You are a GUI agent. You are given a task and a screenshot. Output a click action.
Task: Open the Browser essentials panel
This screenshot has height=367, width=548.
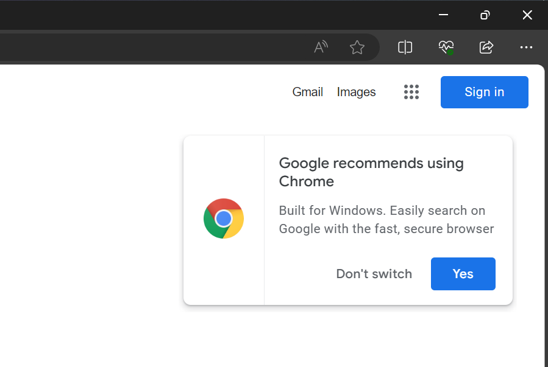point(446,47)
